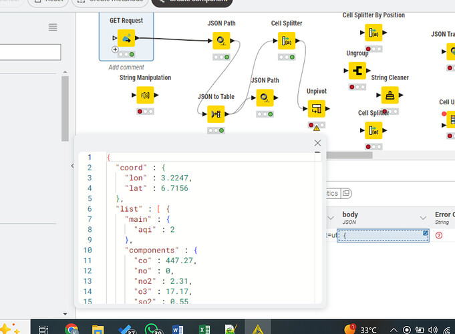
Task: Click the canvas horizontal scrollbar thumb
Action: click(349, 155)
